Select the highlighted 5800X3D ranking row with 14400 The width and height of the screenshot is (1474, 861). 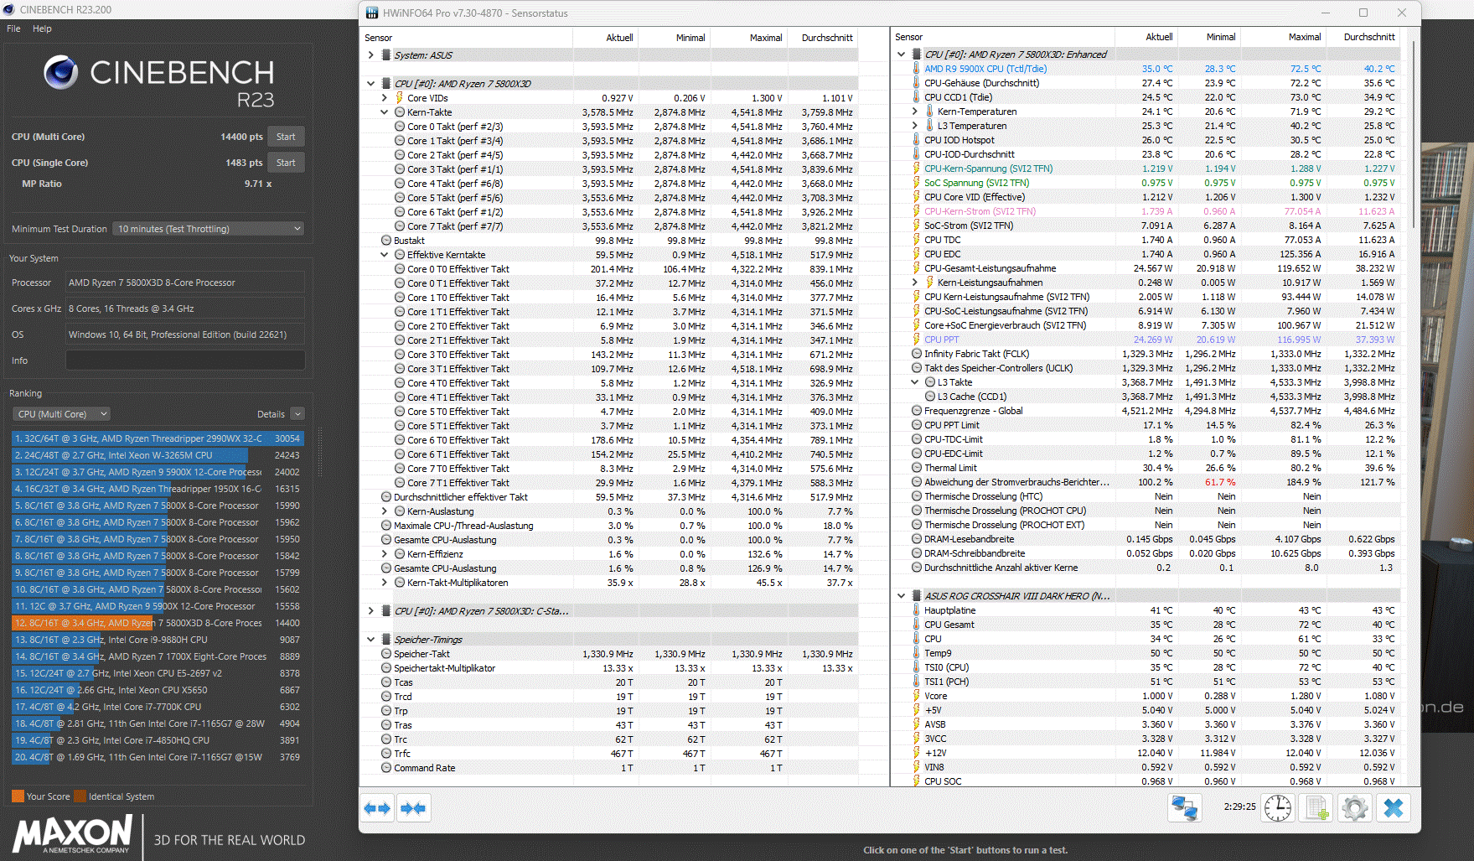click(158, 623)
